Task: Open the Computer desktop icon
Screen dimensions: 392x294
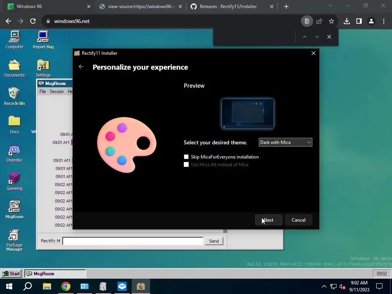Action: (14, 40)
